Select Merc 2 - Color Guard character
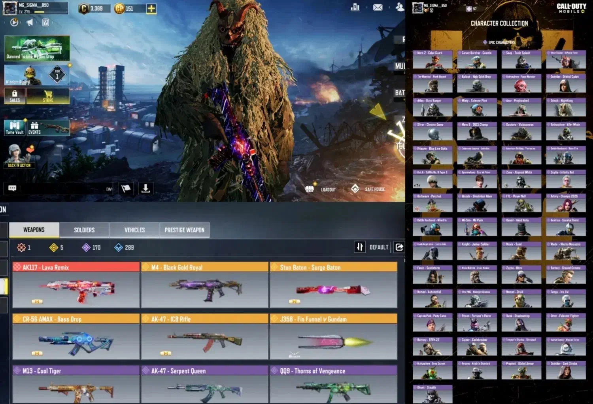The image size is (593, 404). 432,60
